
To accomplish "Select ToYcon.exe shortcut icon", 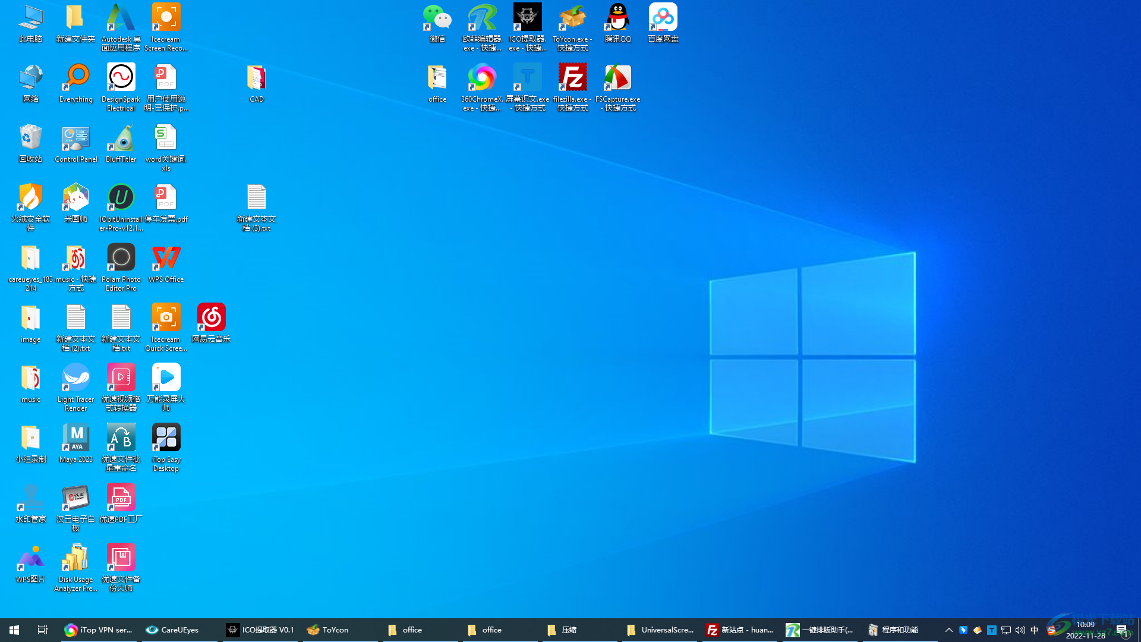I will [x=573, y=27].
